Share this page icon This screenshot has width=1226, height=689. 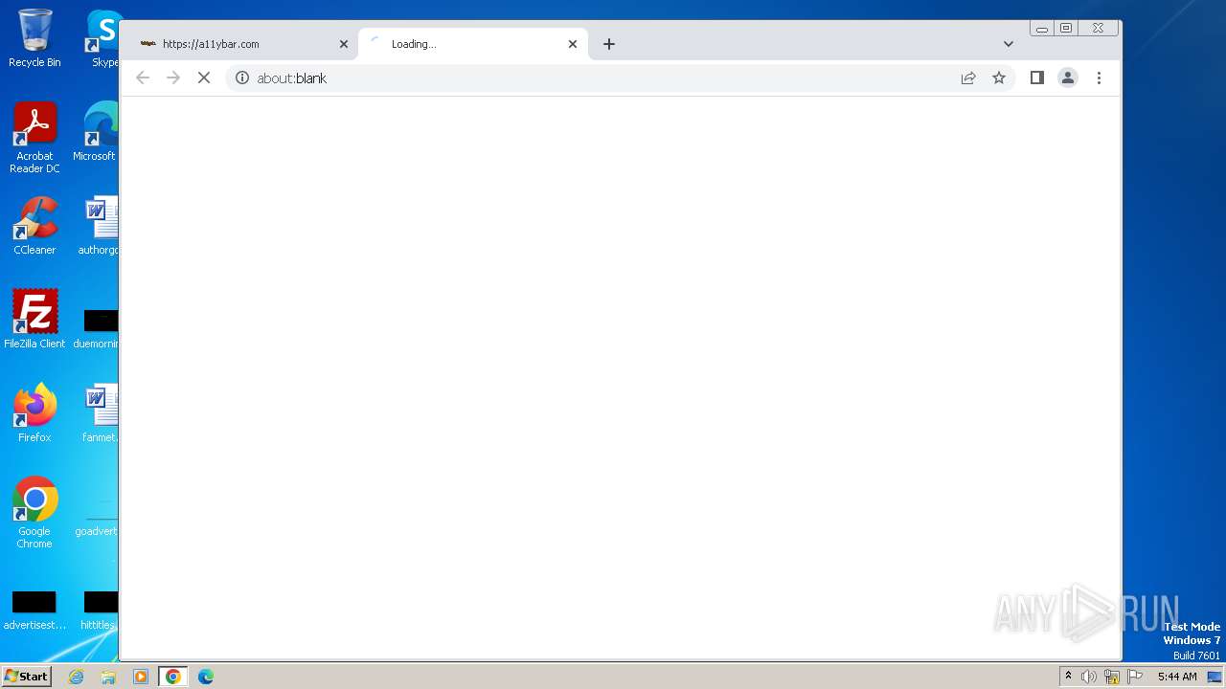[x=968, y=78]
